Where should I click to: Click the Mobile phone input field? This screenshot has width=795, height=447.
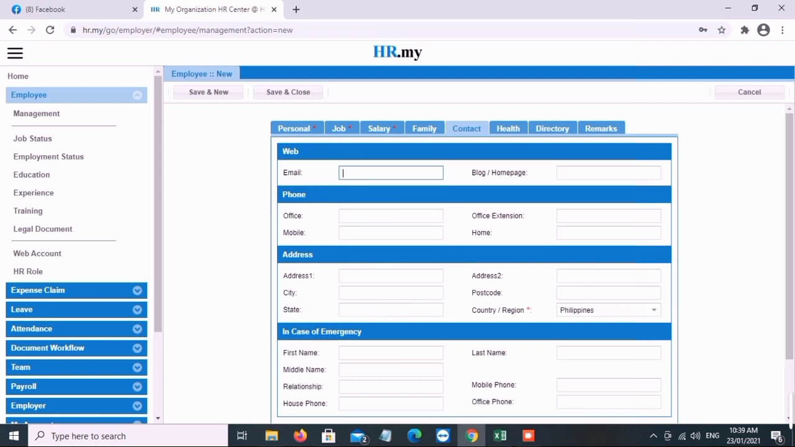[390, 232]
